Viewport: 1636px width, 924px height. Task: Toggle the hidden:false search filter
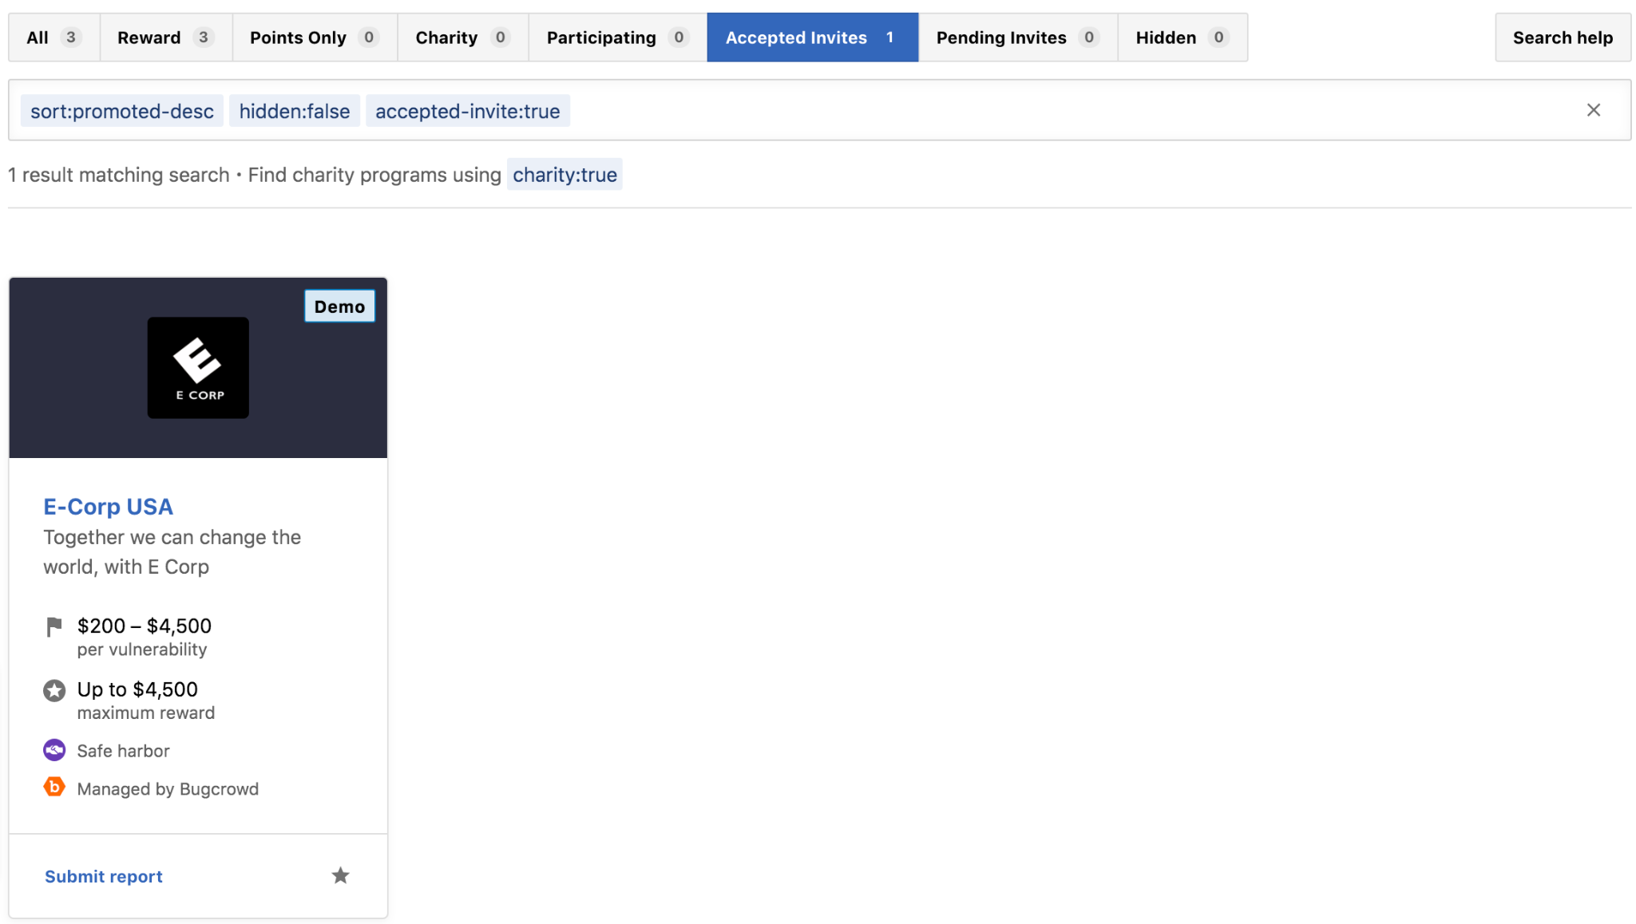point(293,110)
